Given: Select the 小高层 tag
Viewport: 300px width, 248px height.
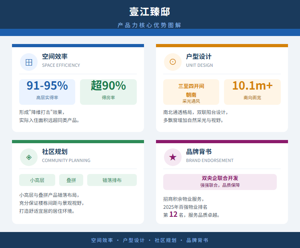Looking at the screenshot, I should [37, 180].
